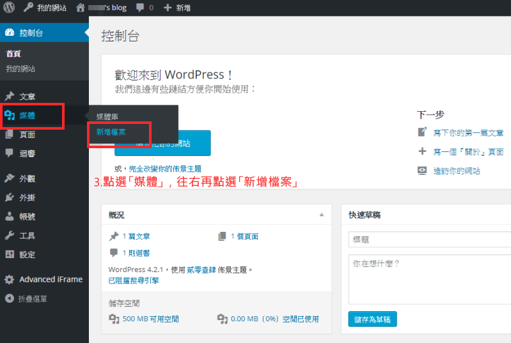Click the comment icon next to 1 則迴響
This screenshot has height=343, width=511.
(x=114, y=252)
